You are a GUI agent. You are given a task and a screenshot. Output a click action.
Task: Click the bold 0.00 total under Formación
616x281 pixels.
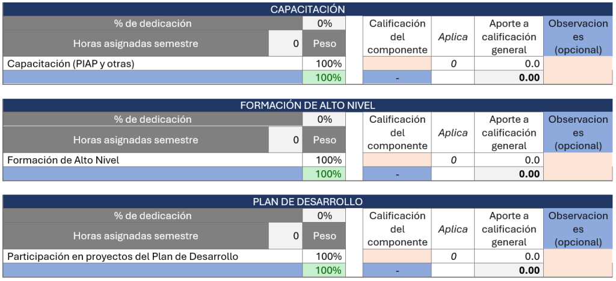point(509,174)
